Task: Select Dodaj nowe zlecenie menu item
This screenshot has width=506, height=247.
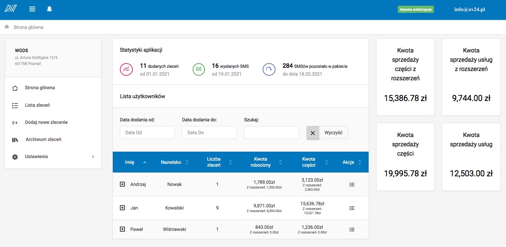Action: click(46, 122)
